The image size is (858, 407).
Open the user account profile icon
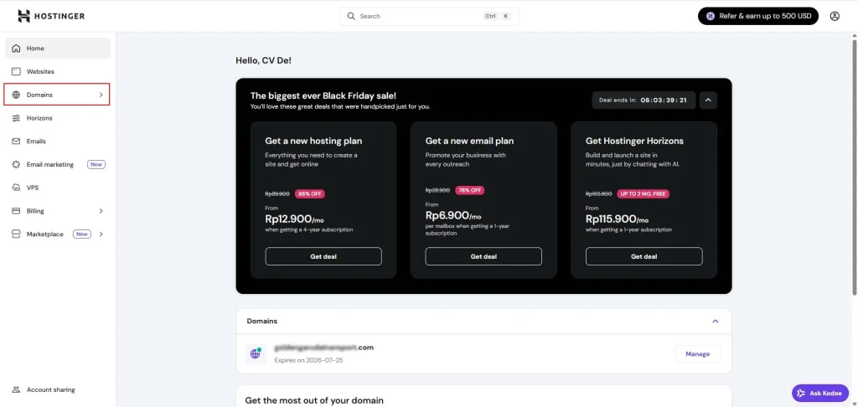point(835,16)
